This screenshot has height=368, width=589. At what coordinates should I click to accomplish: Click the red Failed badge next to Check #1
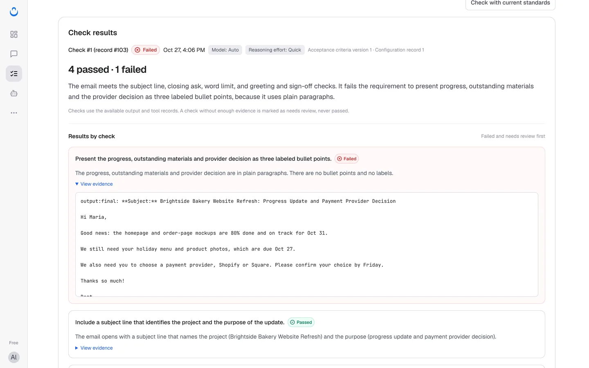click(x=146, y=50)
